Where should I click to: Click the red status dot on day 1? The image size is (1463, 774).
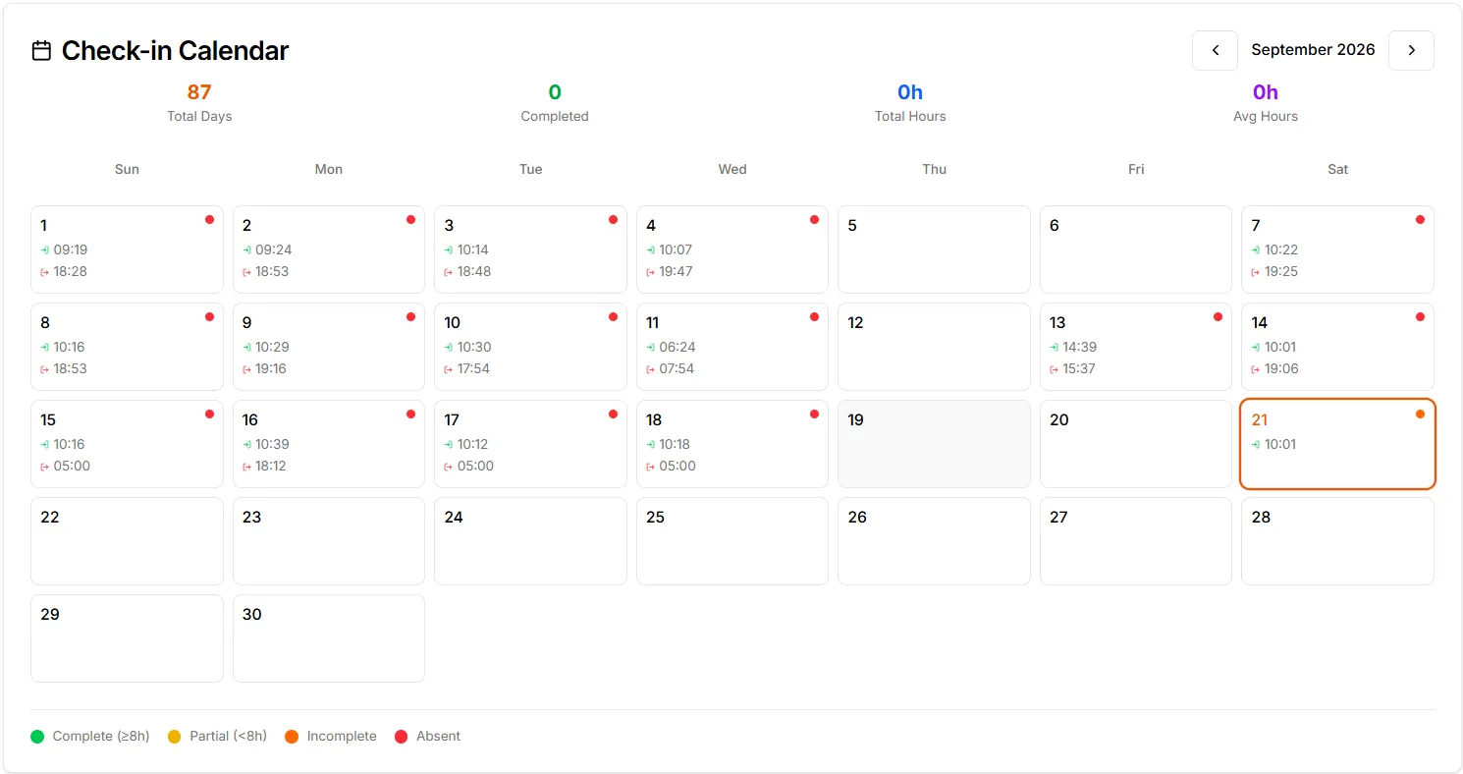click(x=209, y=220)
